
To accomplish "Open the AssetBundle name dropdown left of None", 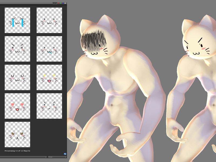I will [x=23, y=157].
